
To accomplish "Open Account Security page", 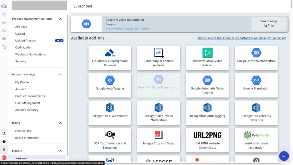I will pos(27,110).
